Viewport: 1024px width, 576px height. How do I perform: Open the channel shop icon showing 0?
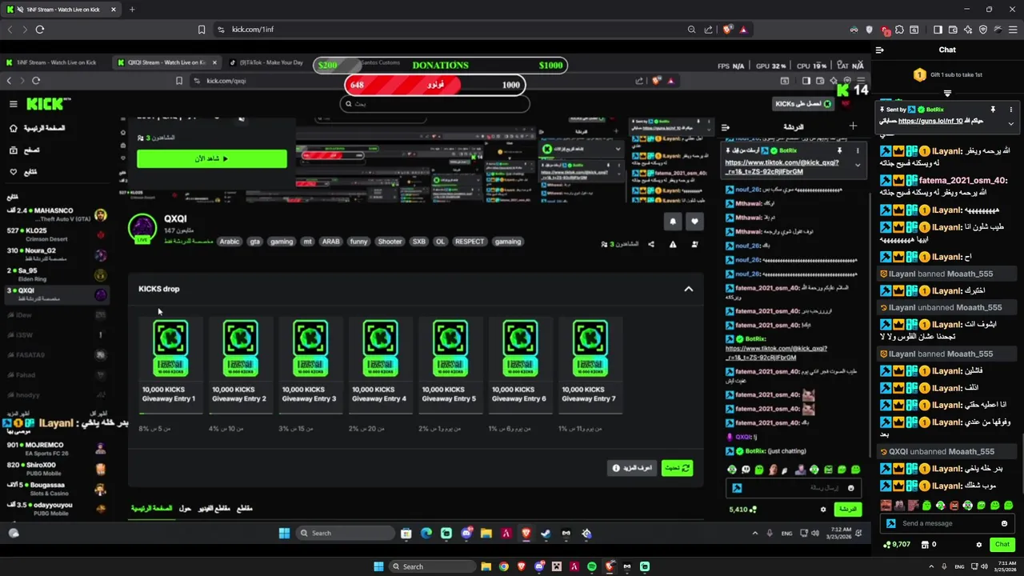point(928,545)
